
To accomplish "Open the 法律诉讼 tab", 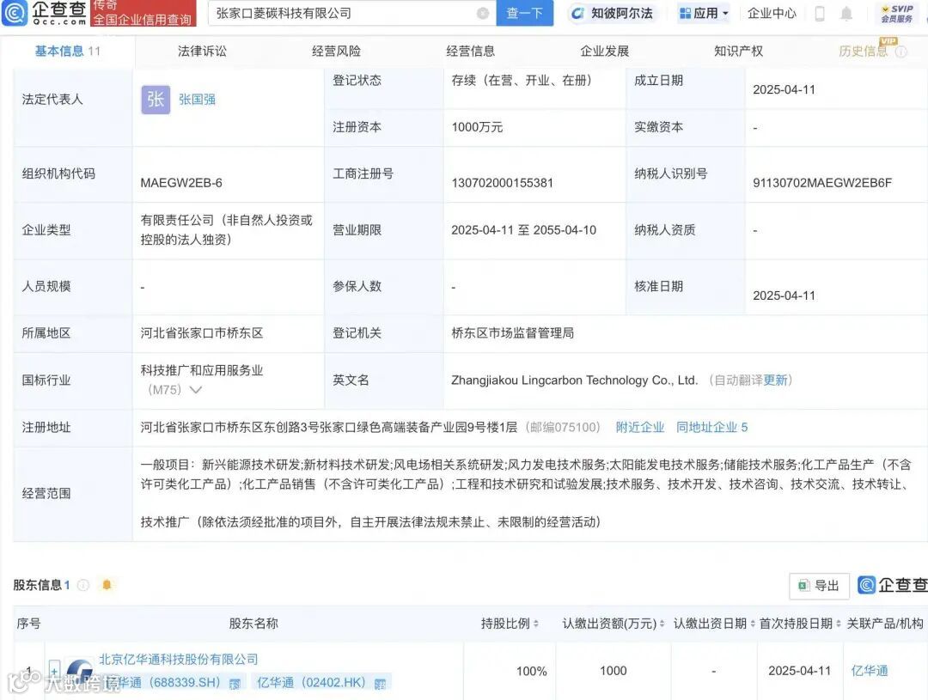I will coord(203,52).
